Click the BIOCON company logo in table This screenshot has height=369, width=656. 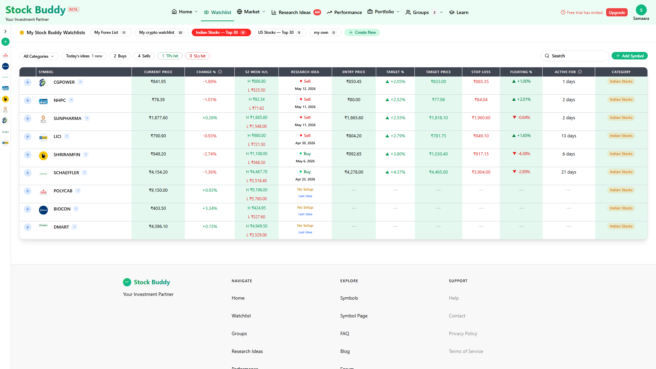pyautogui.click(x=43, y=210)
